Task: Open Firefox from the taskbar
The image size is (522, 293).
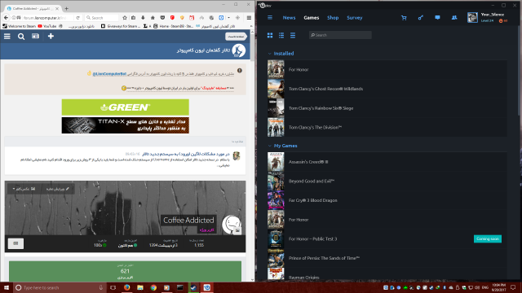Action: tap(127, 287)
